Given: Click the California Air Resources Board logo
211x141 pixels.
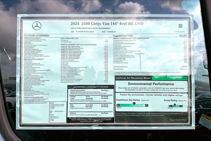Looking at the screenshot, I should click(178, 120).
